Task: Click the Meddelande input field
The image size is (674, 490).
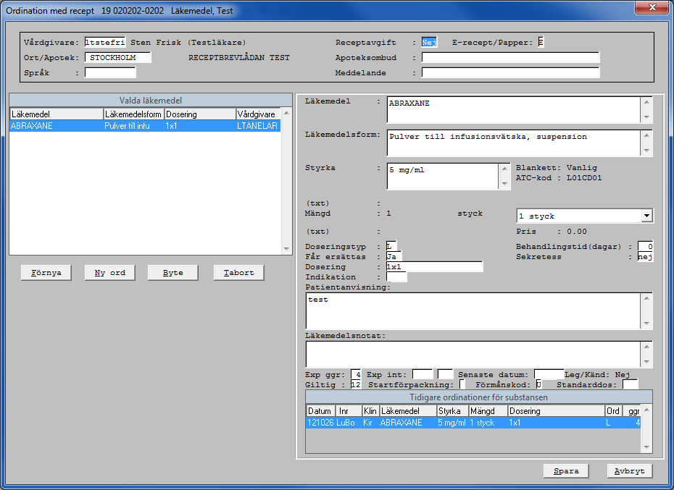Action: pos(510,73)
